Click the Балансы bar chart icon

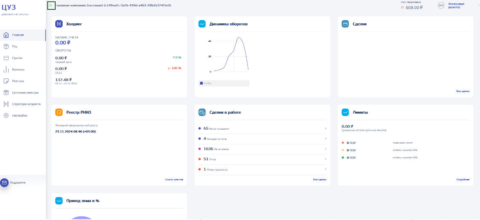(x=6, y=70)
